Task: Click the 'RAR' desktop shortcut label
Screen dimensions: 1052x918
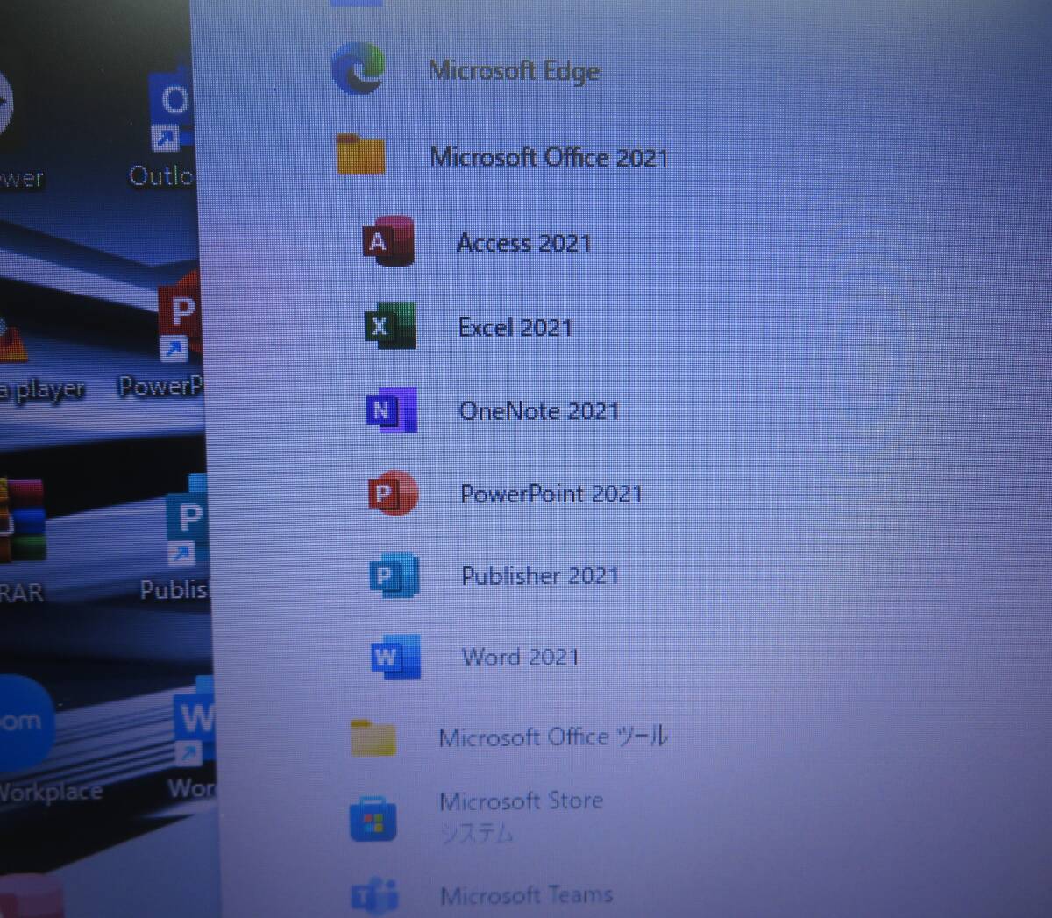Action: (21, 593)
